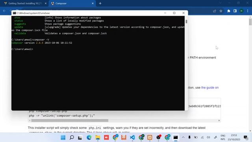Screen dimensions: 252x142
Task: Open the first Chrome profile taskbar icon
Action: point(115,137)
